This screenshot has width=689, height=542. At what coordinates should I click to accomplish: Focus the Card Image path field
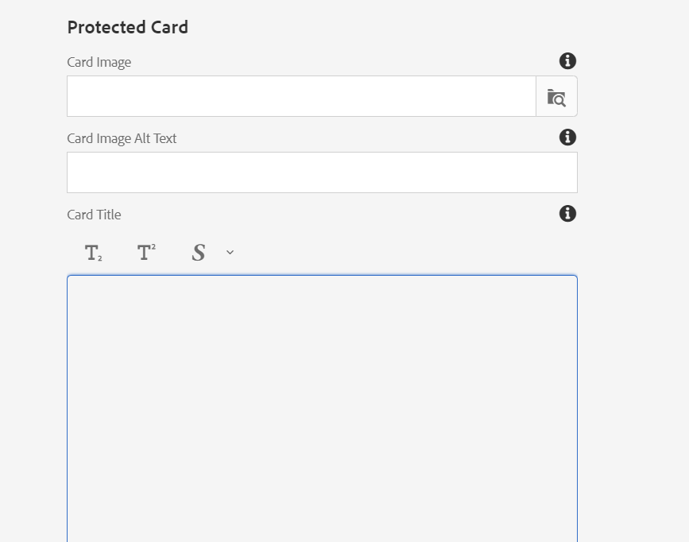pyautogui.click(x=301, y=96)
